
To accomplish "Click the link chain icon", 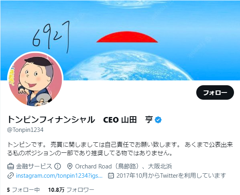I will [x=10, y=176].
